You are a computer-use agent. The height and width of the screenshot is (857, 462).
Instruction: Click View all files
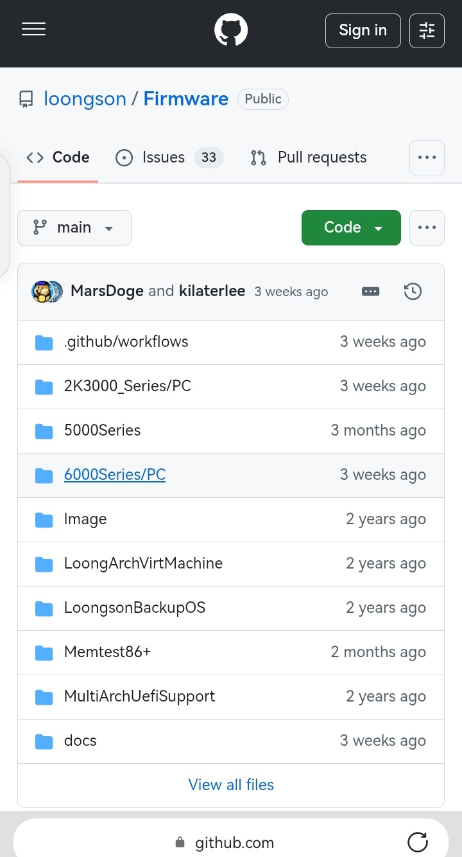[231, 784]
